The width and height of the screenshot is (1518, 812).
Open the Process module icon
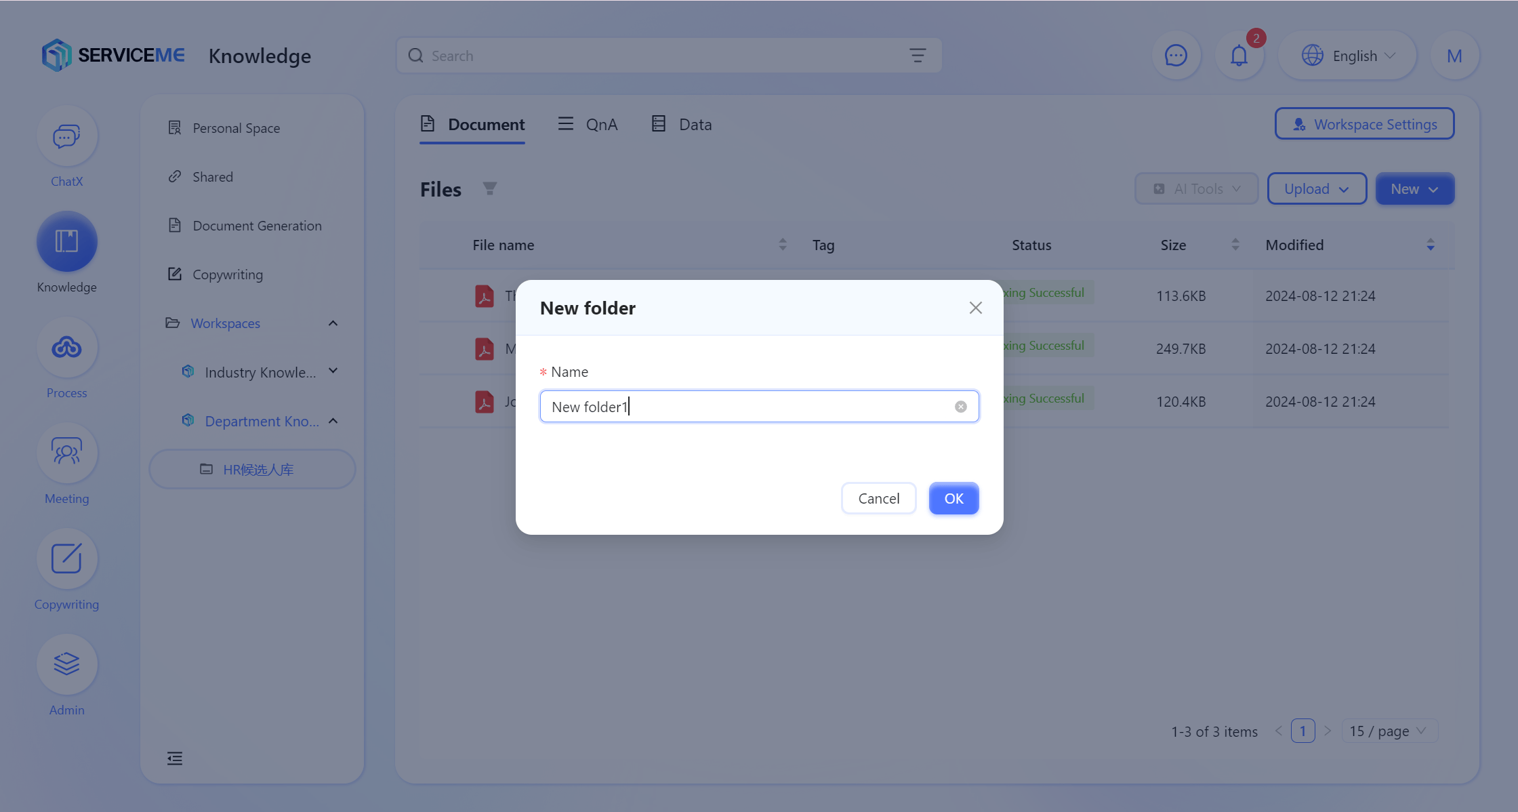click(66, 348)
